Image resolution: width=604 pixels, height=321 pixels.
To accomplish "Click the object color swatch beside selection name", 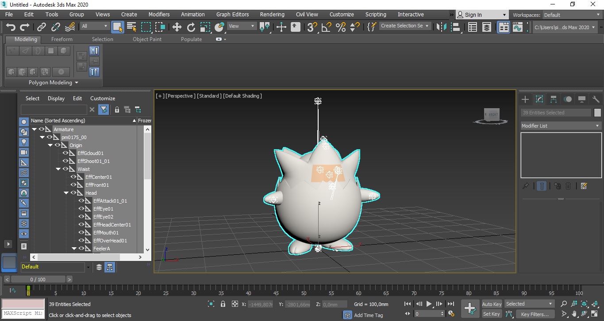I will click(597, 113).
